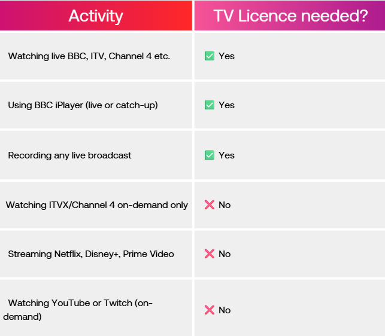Screen dimensions: 385x336
Task: Click the TV Licence needed? header
Action: 290,16
